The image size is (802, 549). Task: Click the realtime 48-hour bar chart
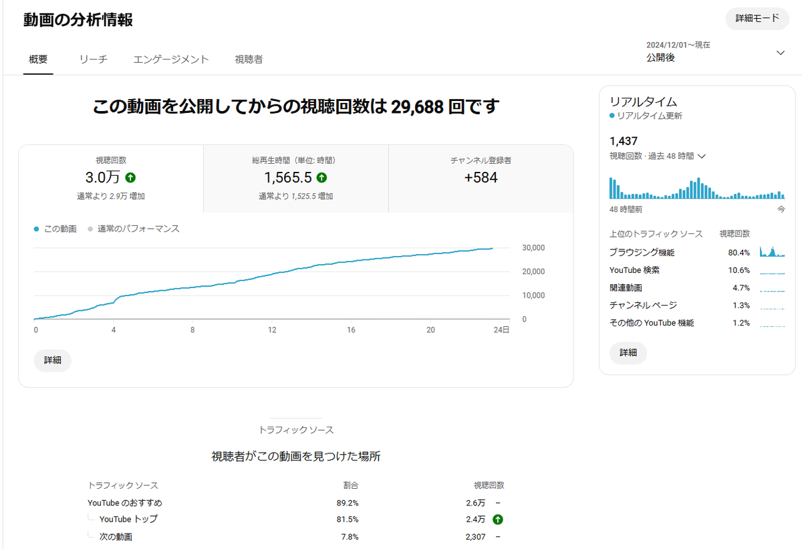[697, 188]
